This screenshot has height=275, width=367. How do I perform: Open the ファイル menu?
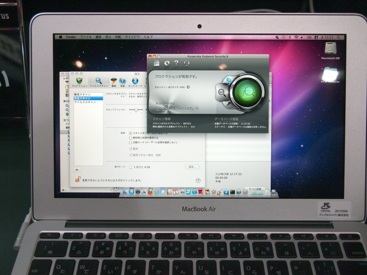pos(86,37)
